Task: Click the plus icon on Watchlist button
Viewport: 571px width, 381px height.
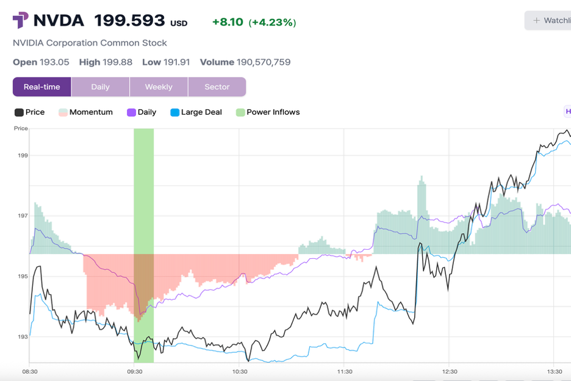Action: (x=537, y=20)
